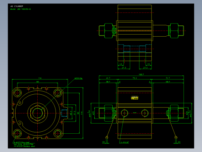Click the '75.3' body length dimension
Image resolution: width=202 pixels, height=152 pixels.
[135, 78]
